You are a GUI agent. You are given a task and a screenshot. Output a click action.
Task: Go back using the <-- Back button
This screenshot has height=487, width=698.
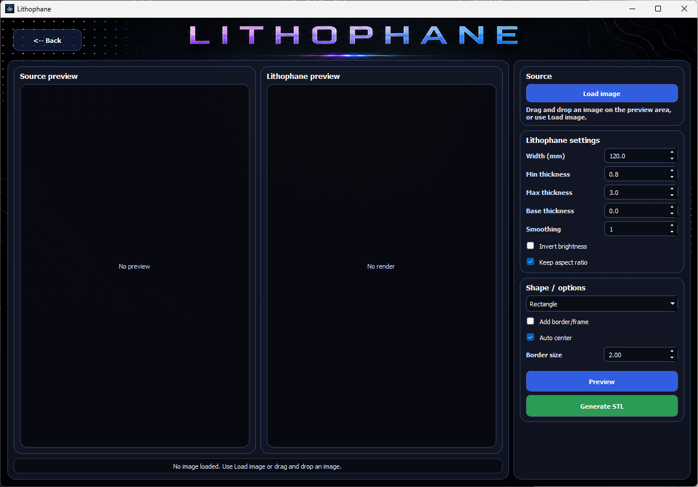pos(47,41)
